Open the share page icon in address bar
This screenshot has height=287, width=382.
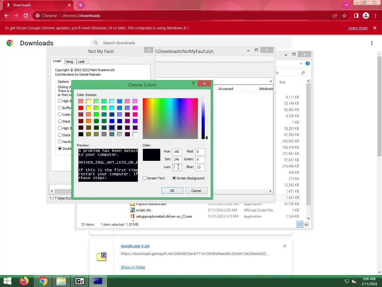(335, 16)
